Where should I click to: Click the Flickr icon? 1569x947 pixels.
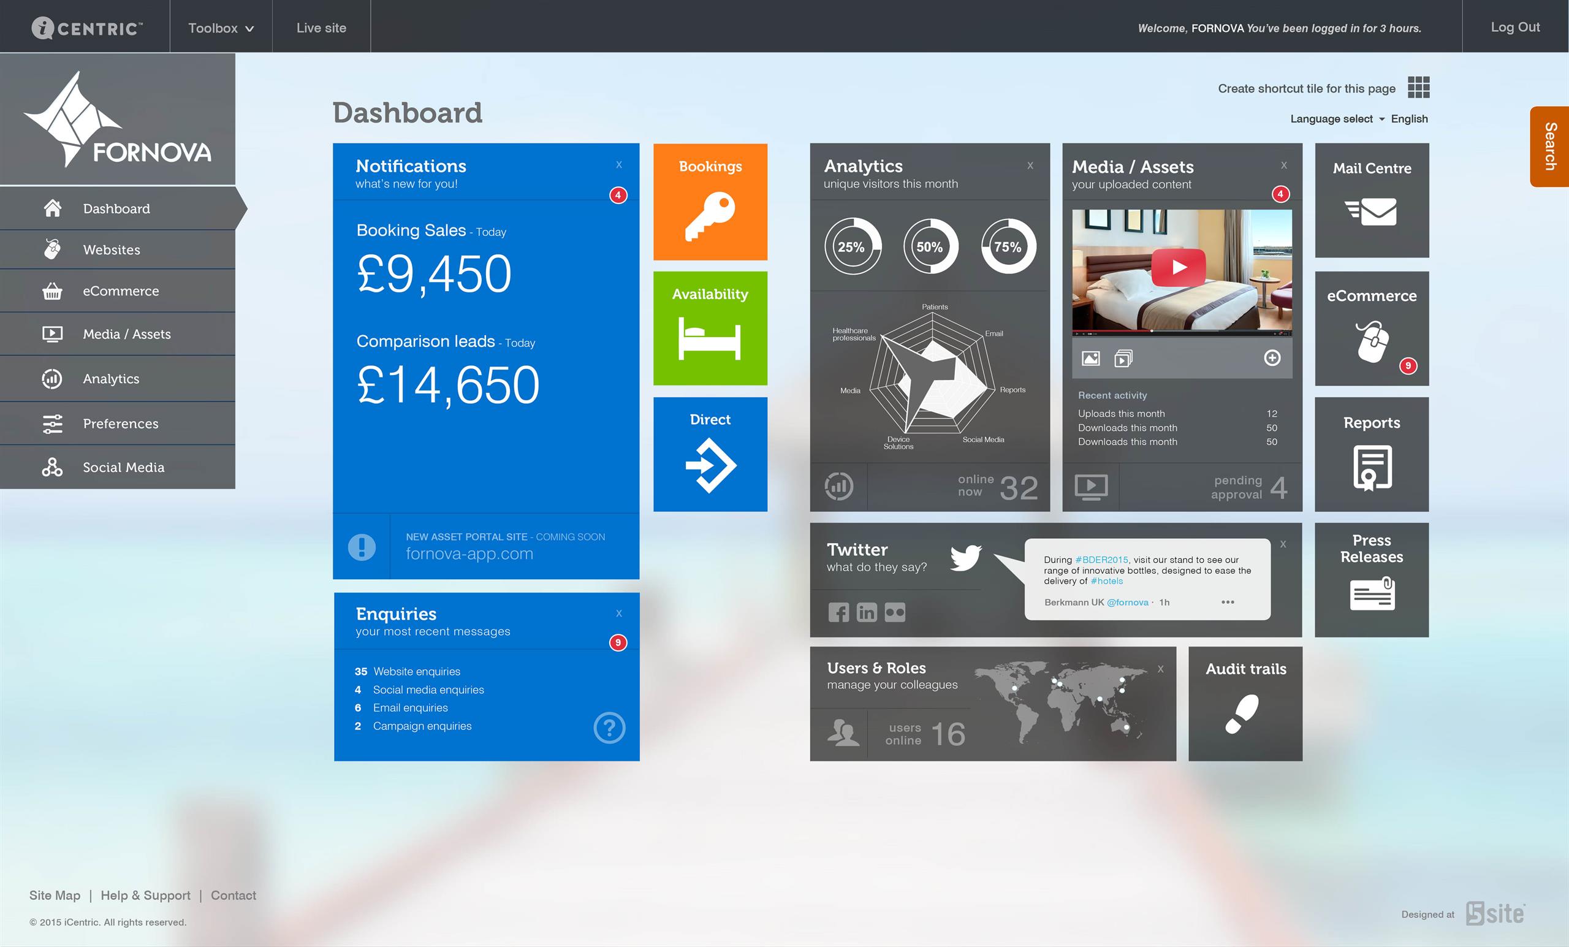tap(895, 612)
